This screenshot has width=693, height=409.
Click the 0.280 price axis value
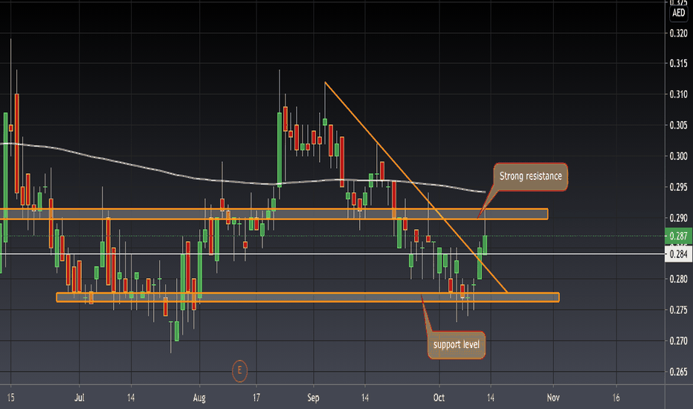point(678,279)
